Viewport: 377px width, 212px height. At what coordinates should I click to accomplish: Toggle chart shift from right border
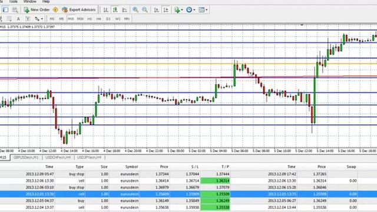tap(166, 10)
